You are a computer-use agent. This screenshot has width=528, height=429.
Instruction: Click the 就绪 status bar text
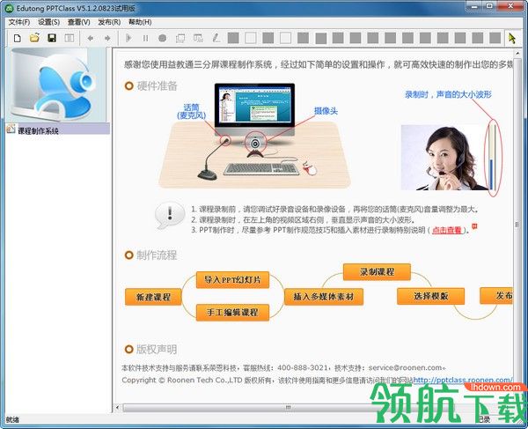pyautogui.click(x=12, y=419)
